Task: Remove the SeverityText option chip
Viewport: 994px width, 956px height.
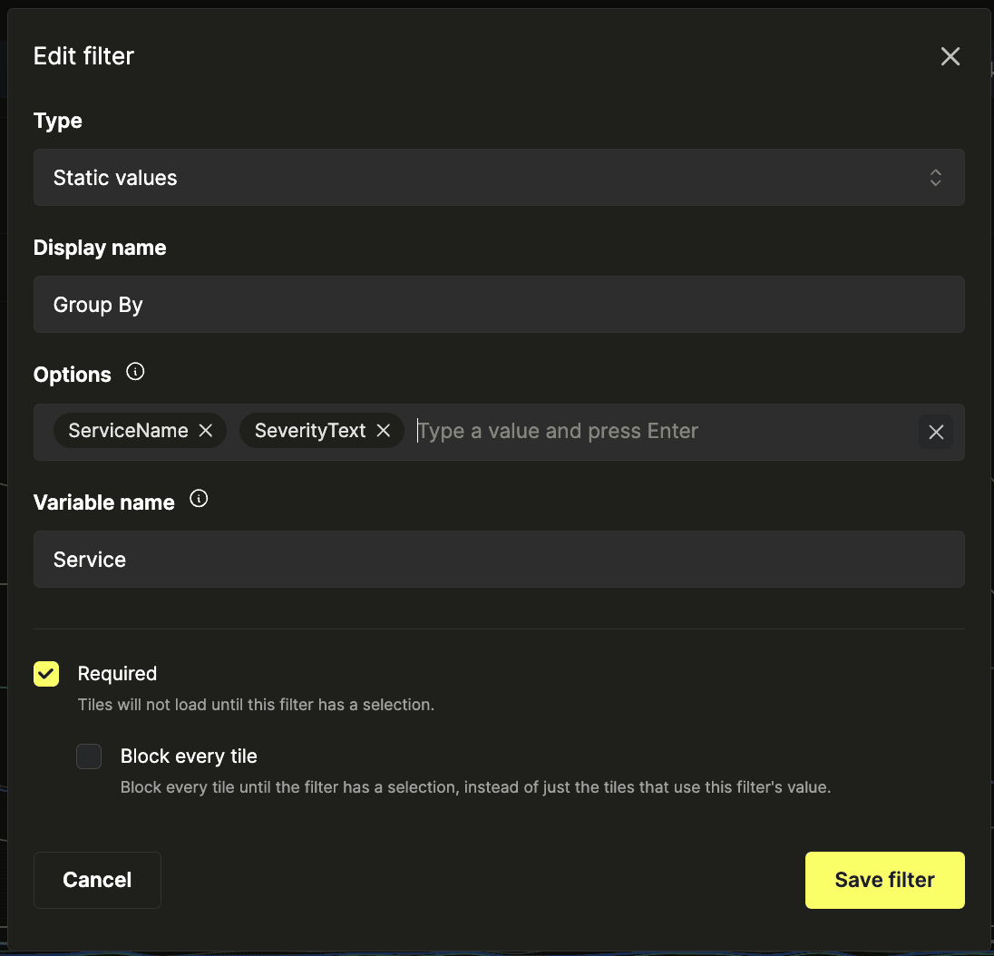Action: (x=383, y=431)
